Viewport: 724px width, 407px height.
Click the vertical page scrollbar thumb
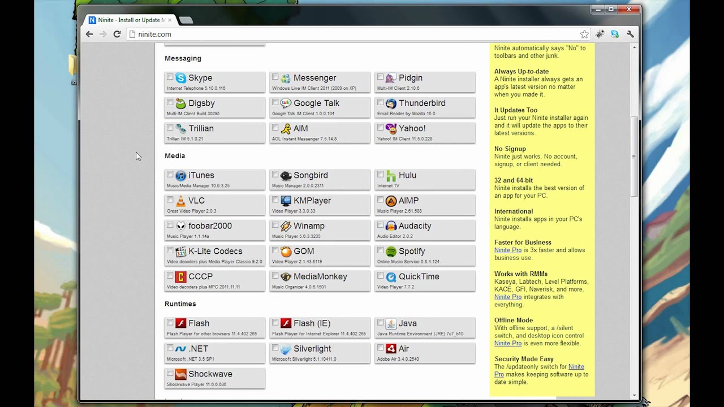[x=634, y=157]
